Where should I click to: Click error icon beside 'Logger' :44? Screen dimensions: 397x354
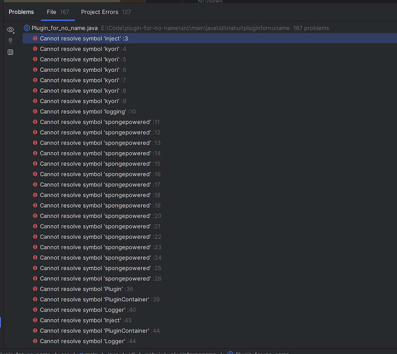35,341
